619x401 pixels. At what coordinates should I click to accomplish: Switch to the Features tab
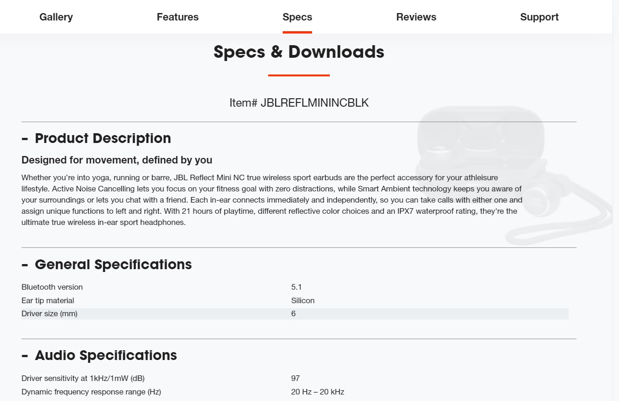(178, 17)
